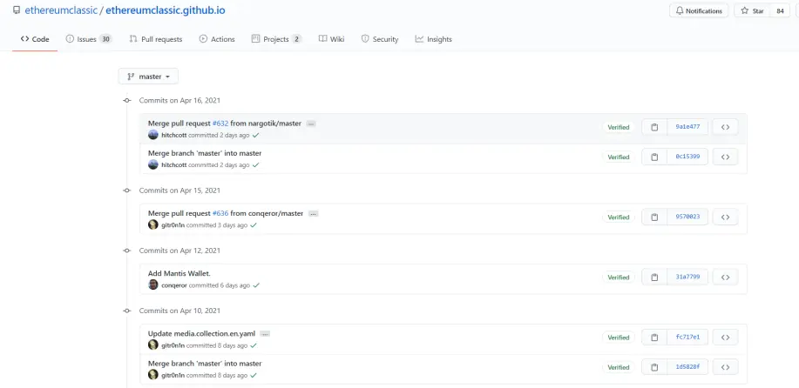The width and height of the screenshot is (799, 388).
Task: Click green check status on commit fc717e1
Action: pos(254,345)
